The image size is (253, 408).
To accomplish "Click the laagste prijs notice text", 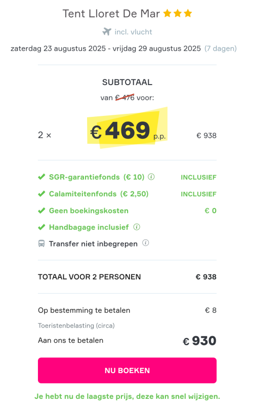I will (x=127, y=396).
